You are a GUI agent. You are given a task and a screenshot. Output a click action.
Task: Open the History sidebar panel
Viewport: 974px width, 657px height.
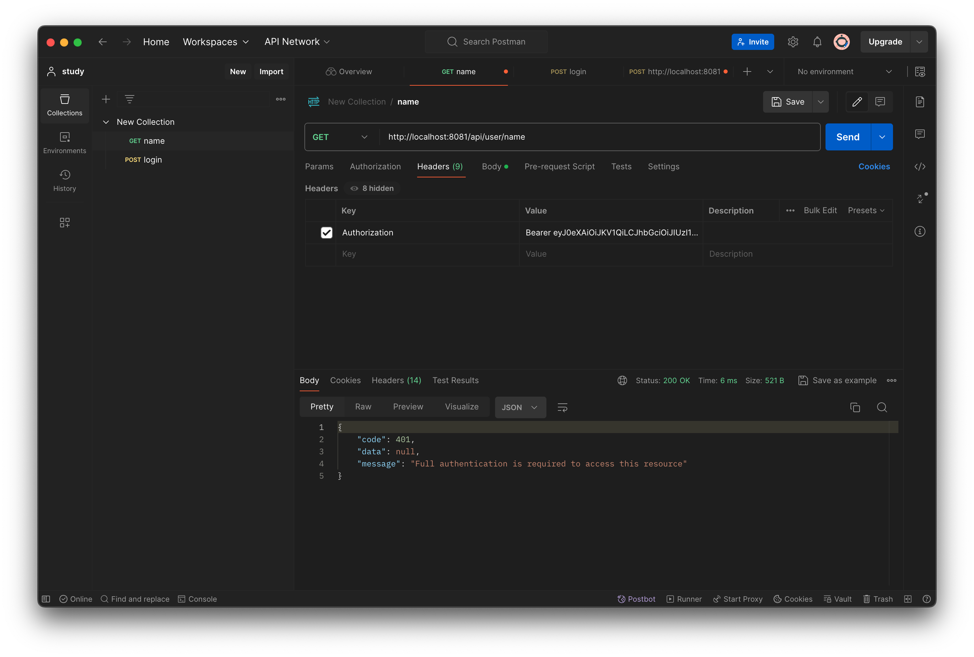(64, 180)
